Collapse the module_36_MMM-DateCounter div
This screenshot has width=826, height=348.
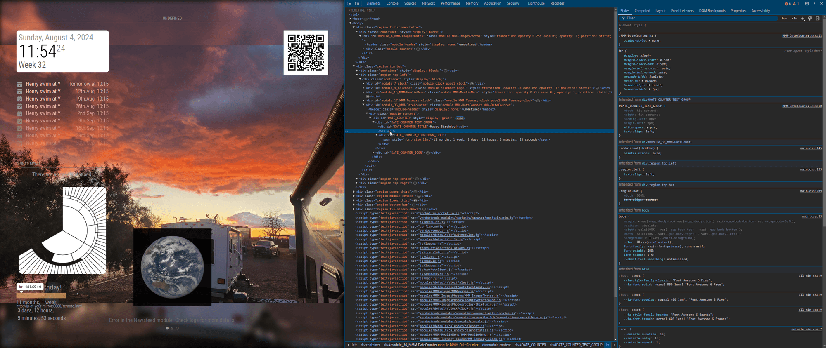[363, 105]
